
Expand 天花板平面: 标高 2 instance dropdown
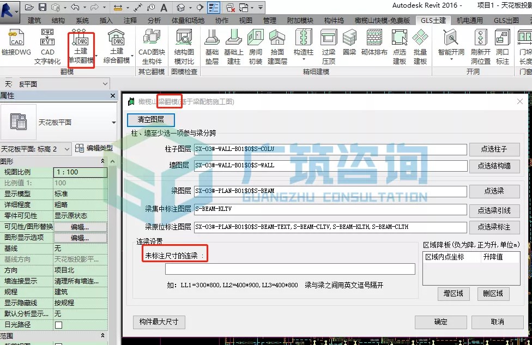pyautogui.click(x=67, y=149)
